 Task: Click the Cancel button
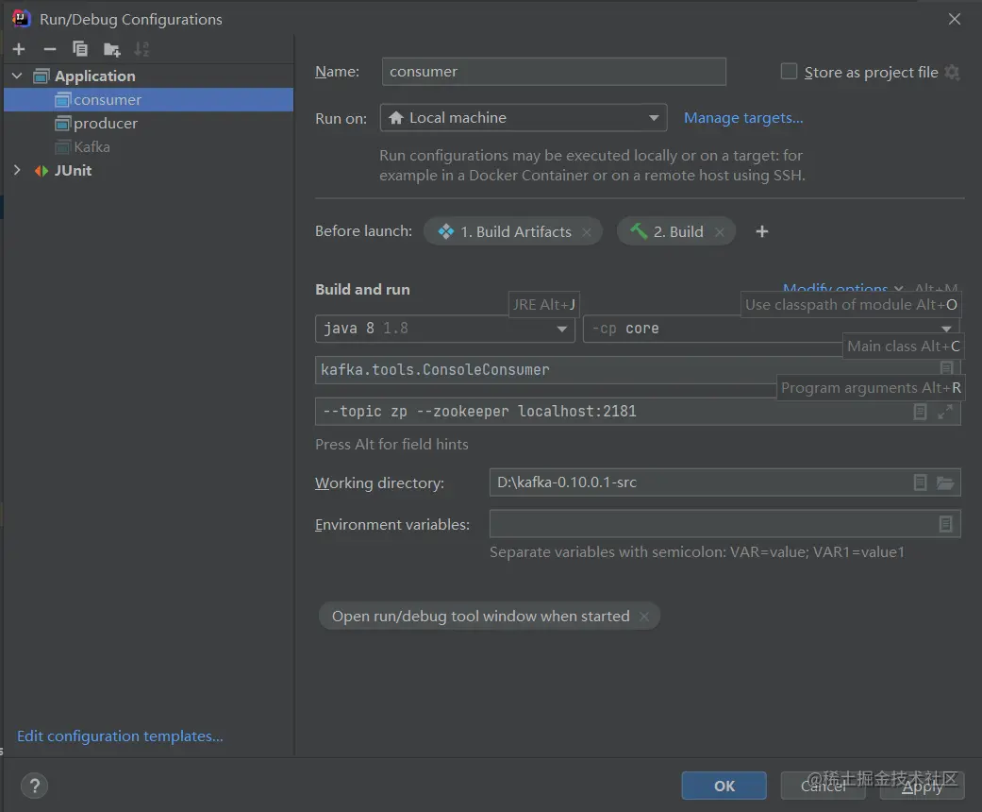point(823,786)
